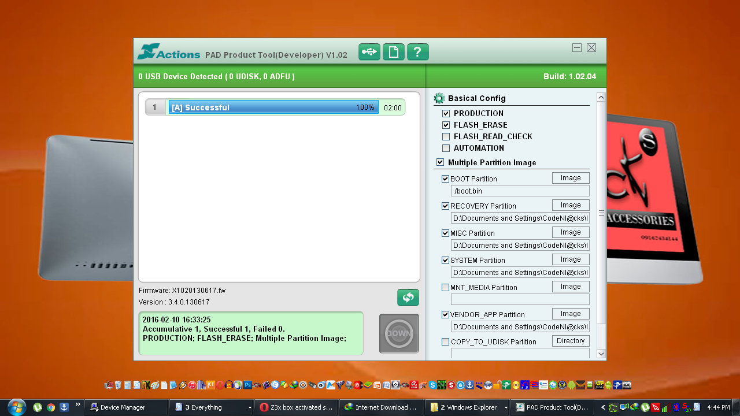Open the help question mark icon
740x416 pixels.
click(x=417, y=52)
